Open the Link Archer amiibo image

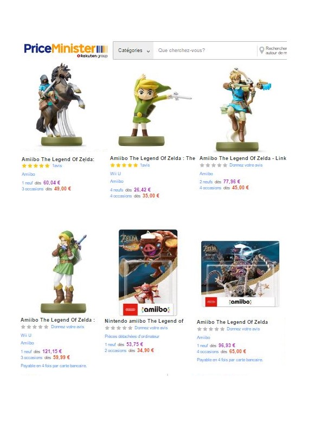click(242, 109)
